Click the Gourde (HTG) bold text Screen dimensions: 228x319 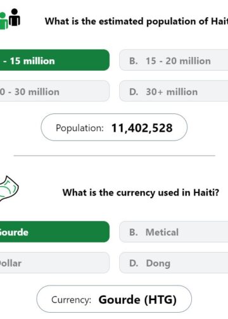137,299
